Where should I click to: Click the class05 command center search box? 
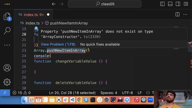(x=105, y=4)
